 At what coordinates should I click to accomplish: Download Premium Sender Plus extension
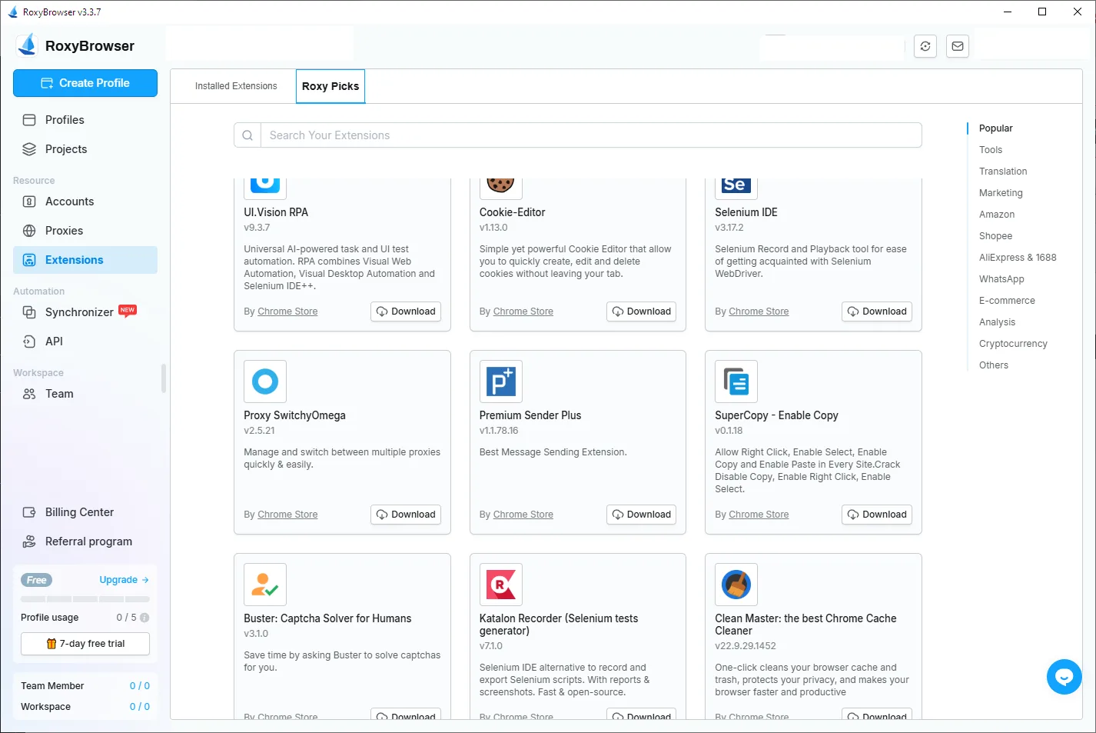pos(641,515)
